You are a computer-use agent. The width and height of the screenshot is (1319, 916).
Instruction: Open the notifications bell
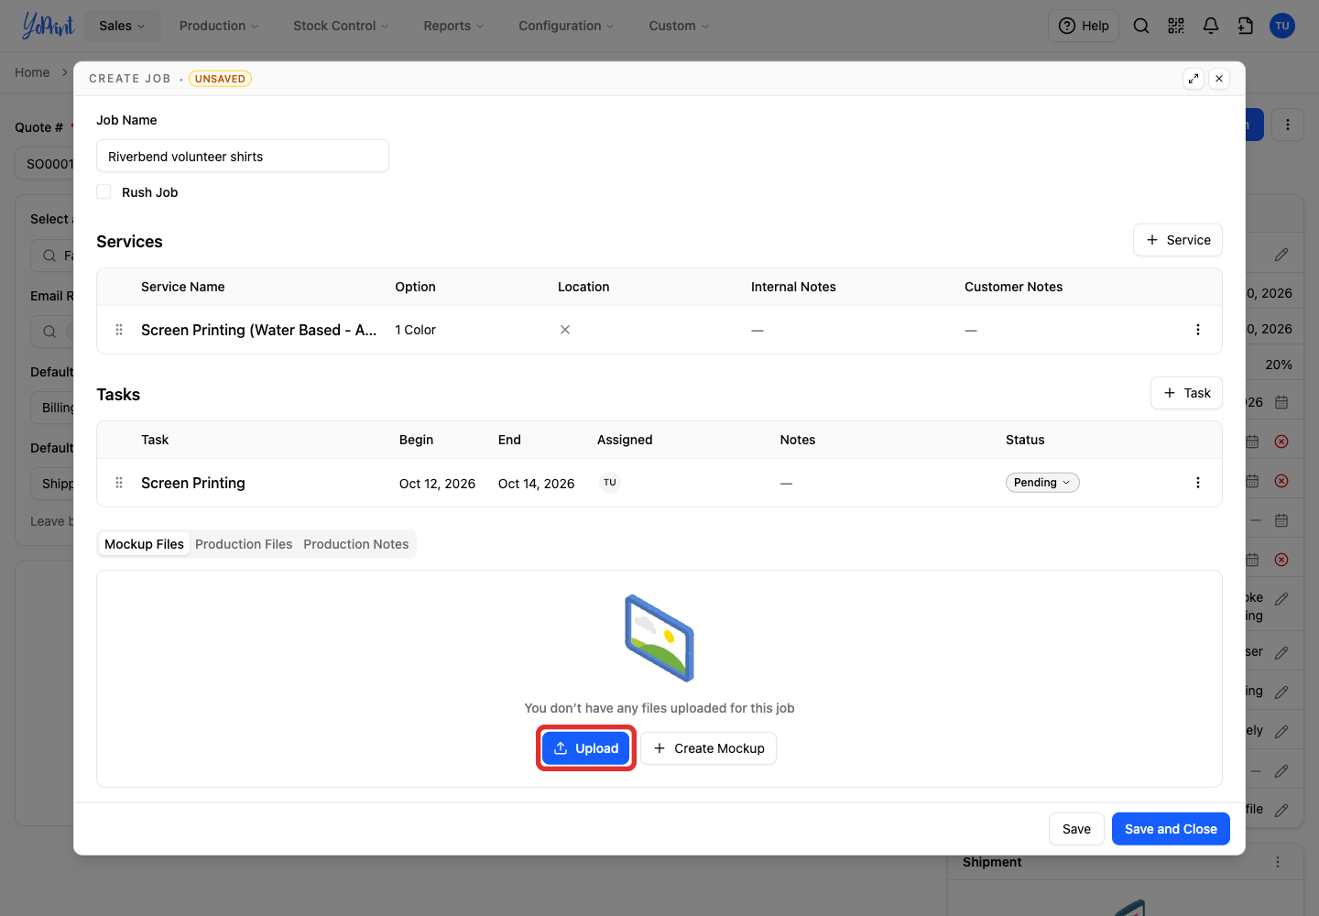[1211, 26]
